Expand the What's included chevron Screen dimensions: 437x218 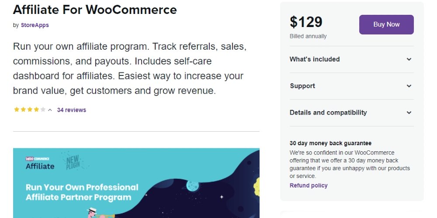(x=409, y=59)
